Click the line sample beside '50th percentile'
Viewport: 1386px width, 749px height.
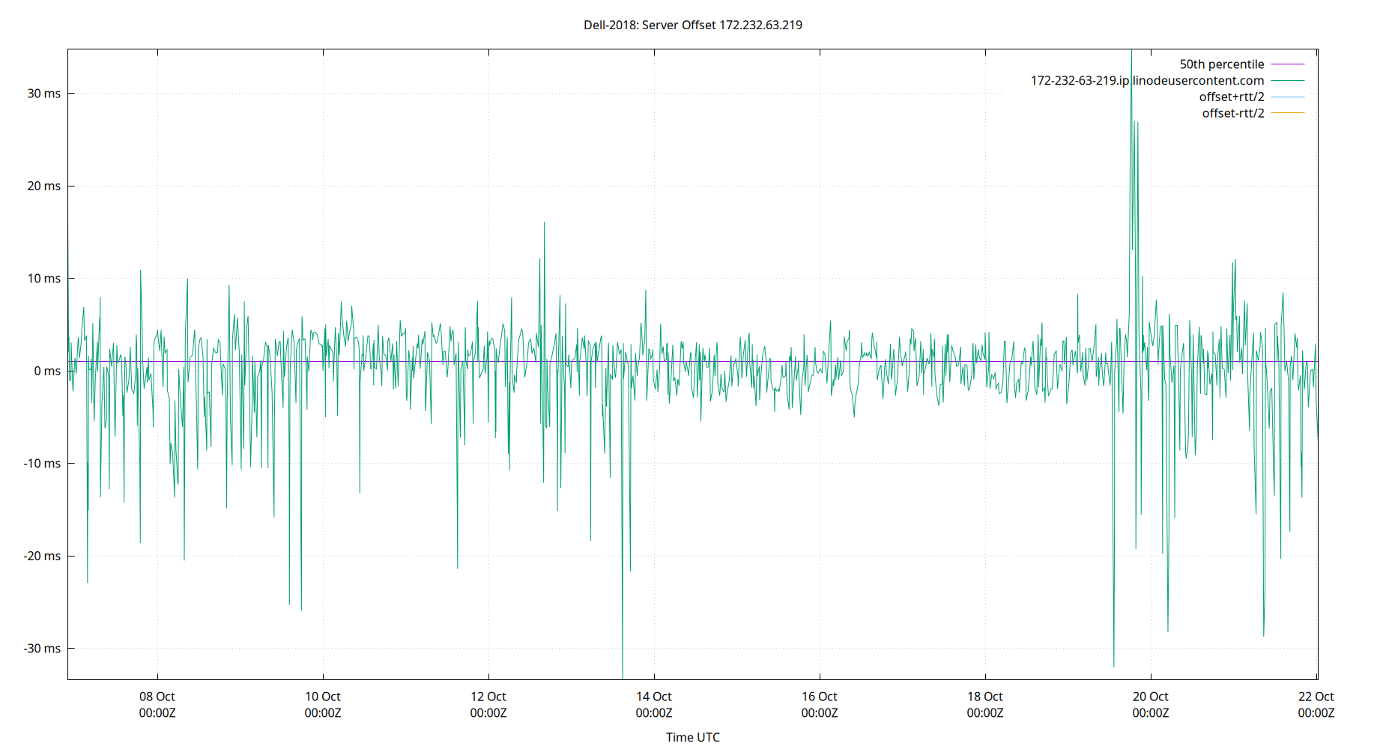point(1288,64)
